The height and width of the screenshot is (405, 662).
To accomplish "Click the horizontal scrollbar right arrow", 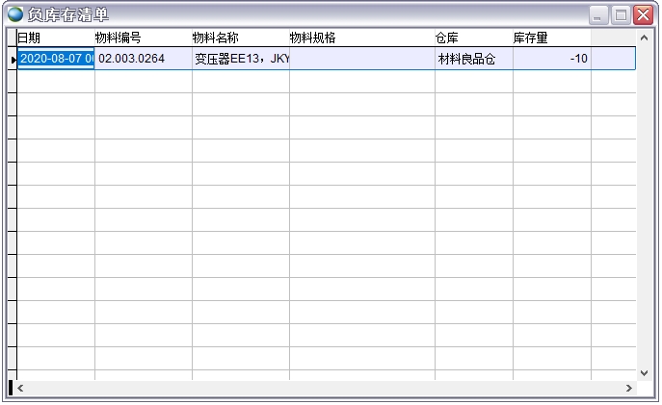I will coord(629,388).
